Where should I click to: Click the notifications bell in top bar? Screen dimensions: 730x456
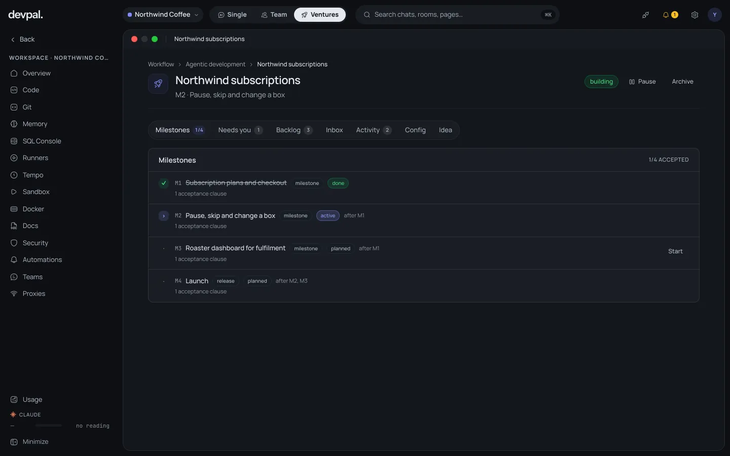(666, 15)
